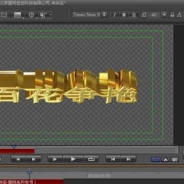Image resolution: width=184 pixels, height=184 pixels.
Task: Step forward one frame
Action: pos(34,159)
